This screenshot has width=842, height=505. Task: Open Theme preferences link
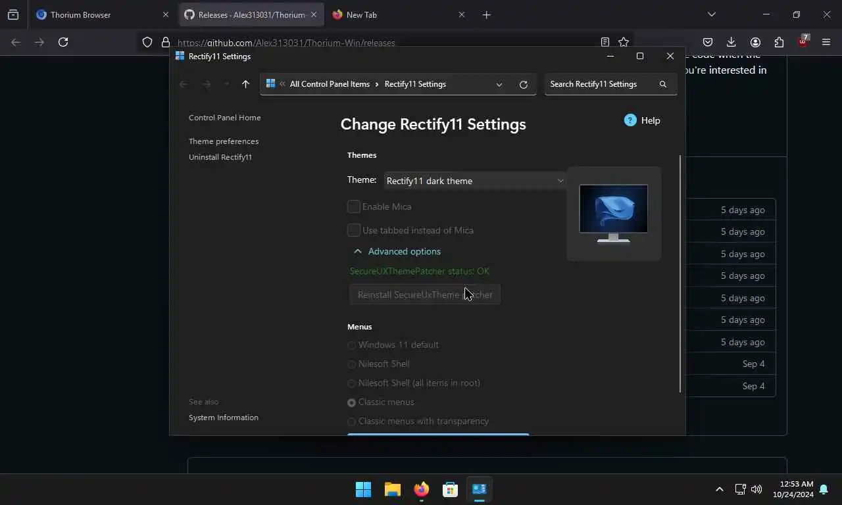click(x=224, y=141)
